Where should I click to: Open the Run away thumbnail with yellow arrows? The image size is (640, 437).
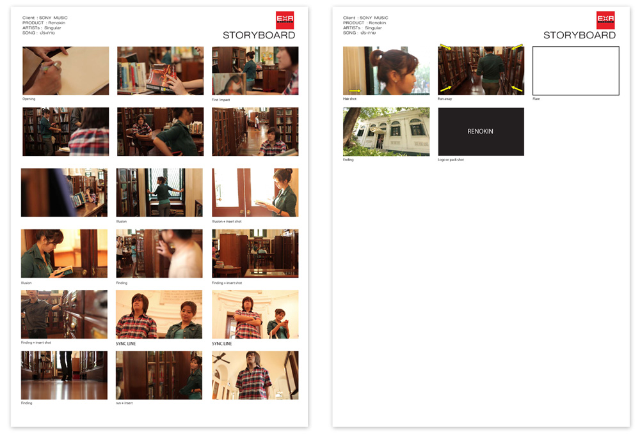click(481, 70)
